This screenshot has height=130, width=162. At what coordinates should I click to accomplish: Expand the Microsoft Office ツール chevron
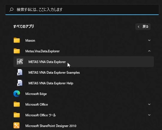pos(149,115)
